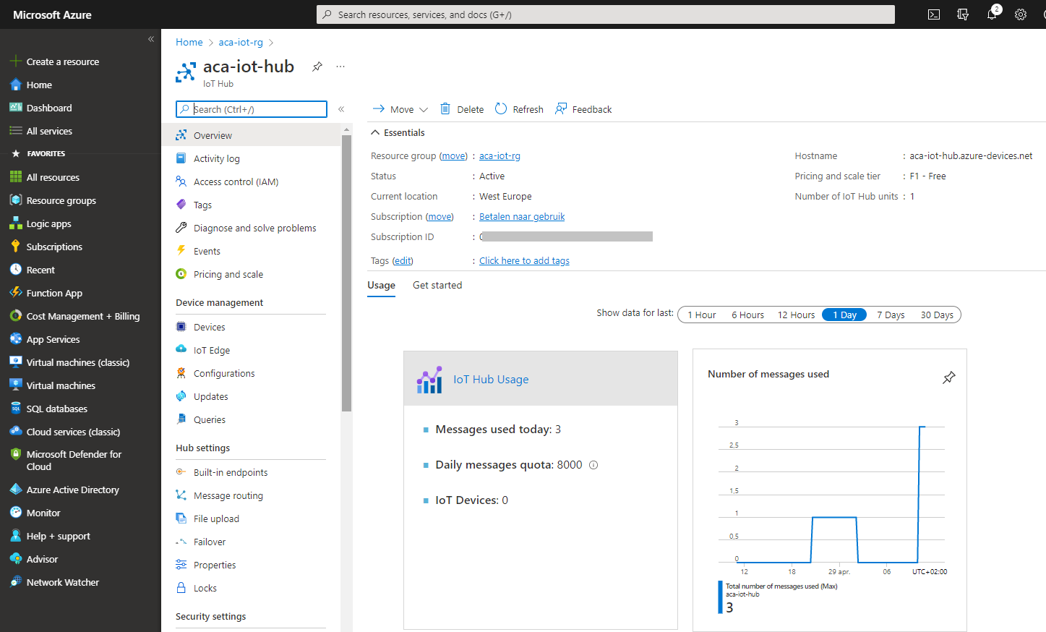Open the portal Settings gear

coord(1020,14)
